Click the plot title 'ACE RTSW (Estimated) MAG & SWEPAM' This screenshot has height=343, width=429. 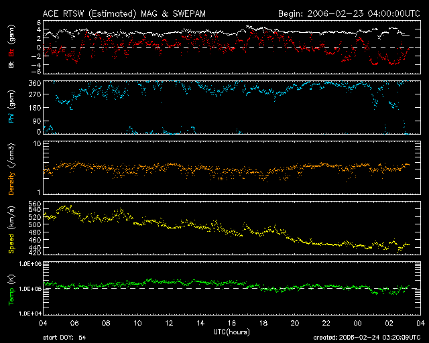[x=124, y=13]
